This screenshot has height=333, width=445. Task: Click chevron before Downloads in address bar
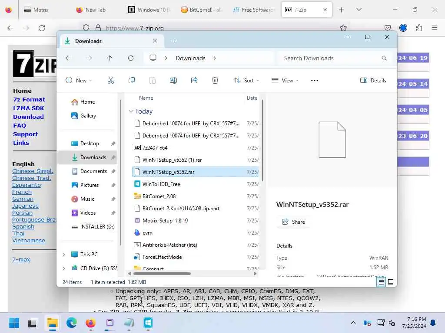[166, 58]
